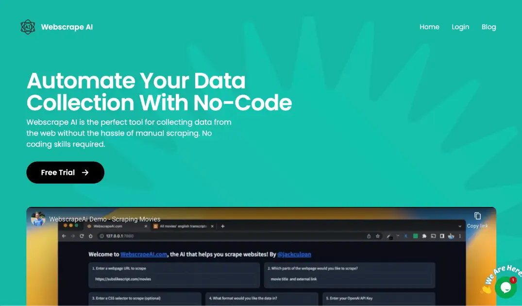Open the Home nav link
Viewport: 522px width, 306px height.
point(429,27)
